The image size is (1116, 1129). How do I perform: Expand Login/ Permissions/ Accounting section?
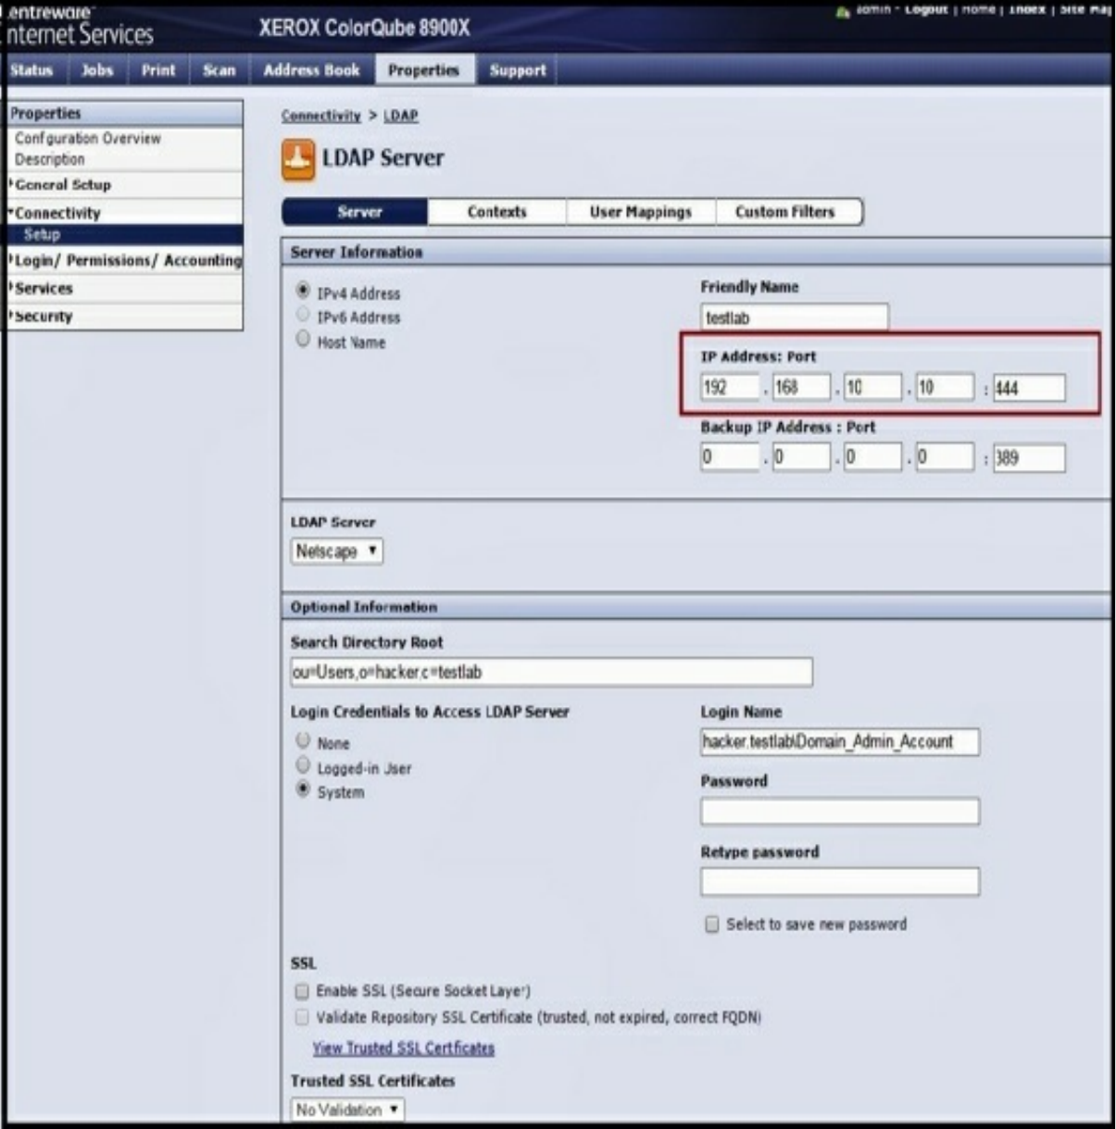point(126,261)
